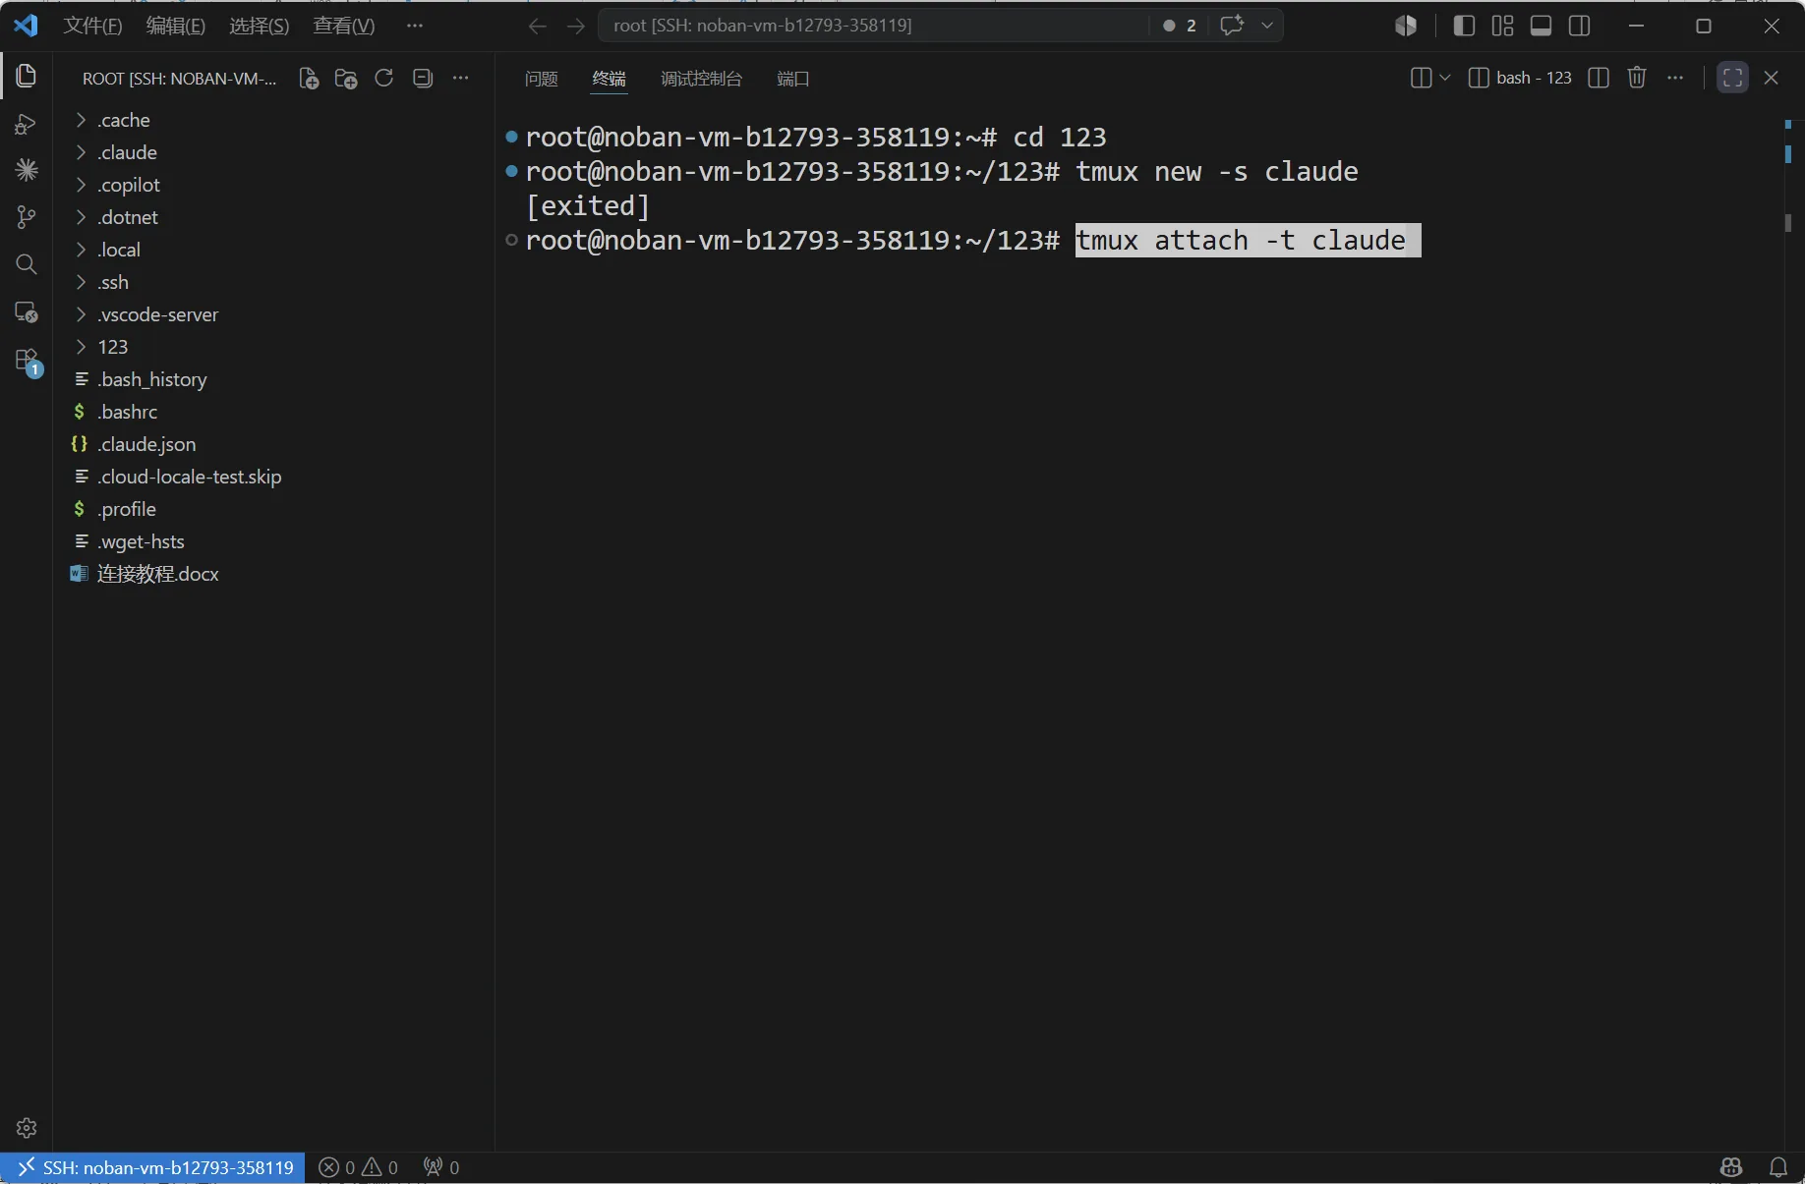This screenshot has height=1184, width=1805.
Task: Create a new file in explorer
Action: [309, 79]
